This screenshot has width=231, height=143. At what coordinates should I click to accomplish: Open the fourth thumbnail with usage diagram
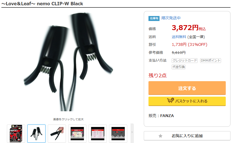tap(77, 134)
